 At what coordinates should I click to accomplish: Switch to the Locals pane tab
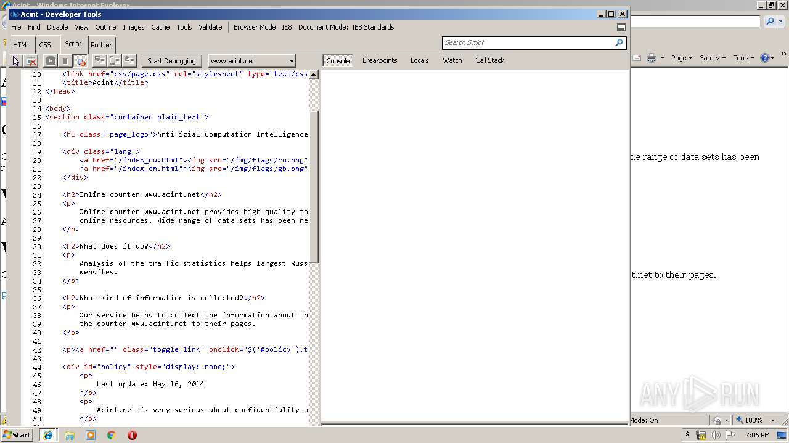420,60
